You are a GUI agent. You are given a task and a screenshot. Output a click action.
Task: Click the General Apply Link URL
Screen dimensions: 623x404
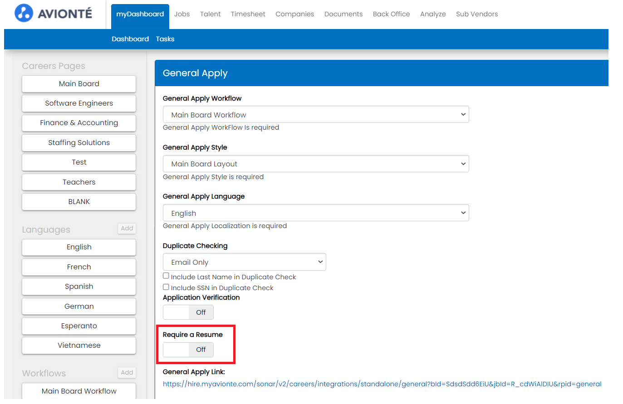[x=382, y=384]
